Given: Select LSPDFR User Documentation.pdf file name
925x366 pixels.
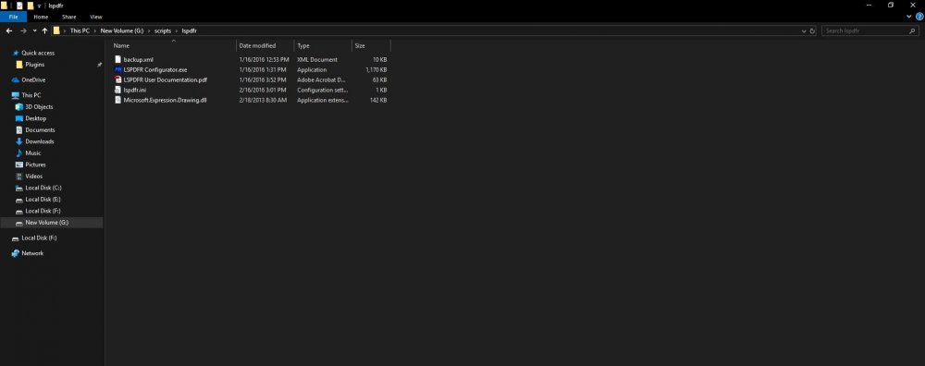Looking at the screenshot, I should (166, 79).
